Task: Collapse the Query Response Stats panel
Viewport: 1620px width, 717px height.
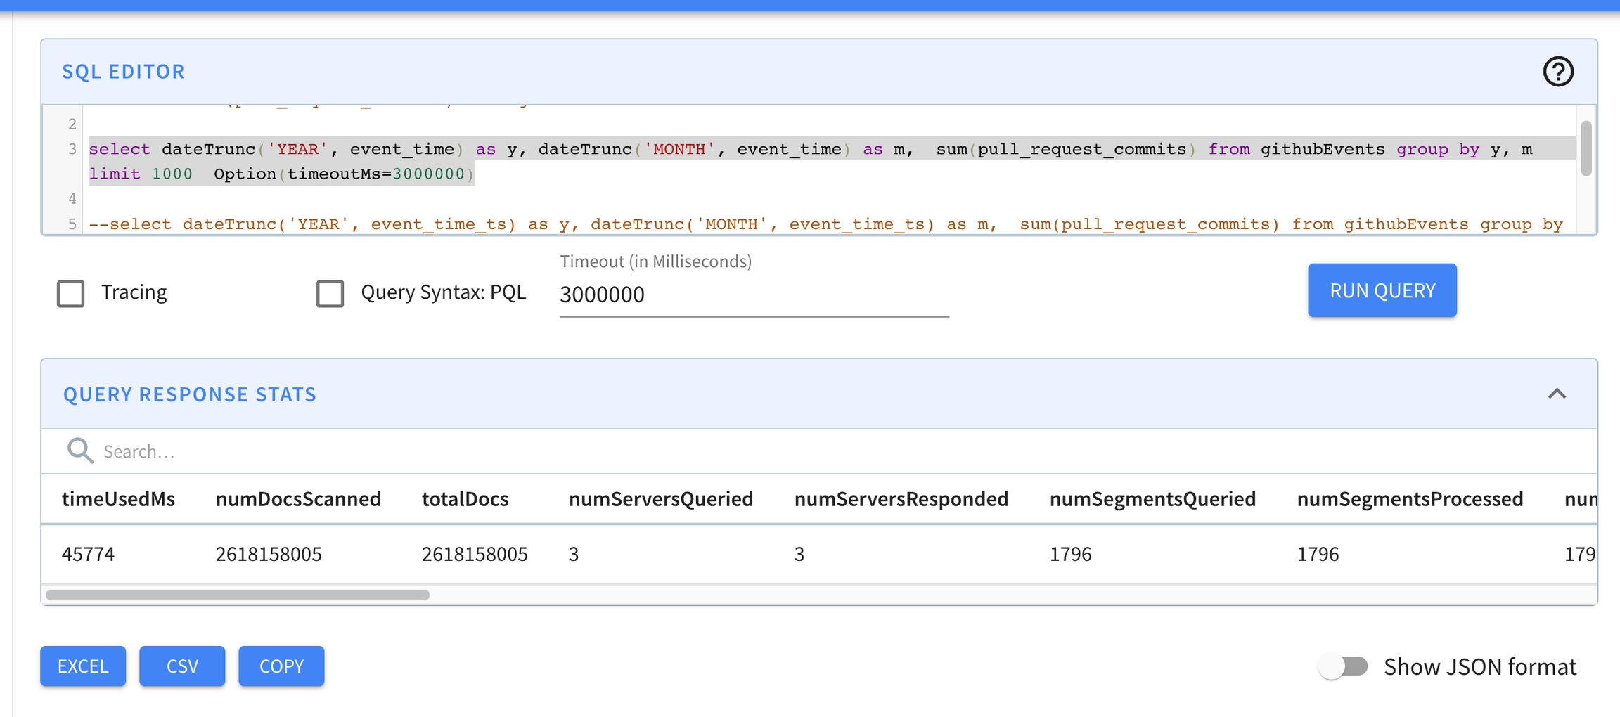Action: point(1557,394)
